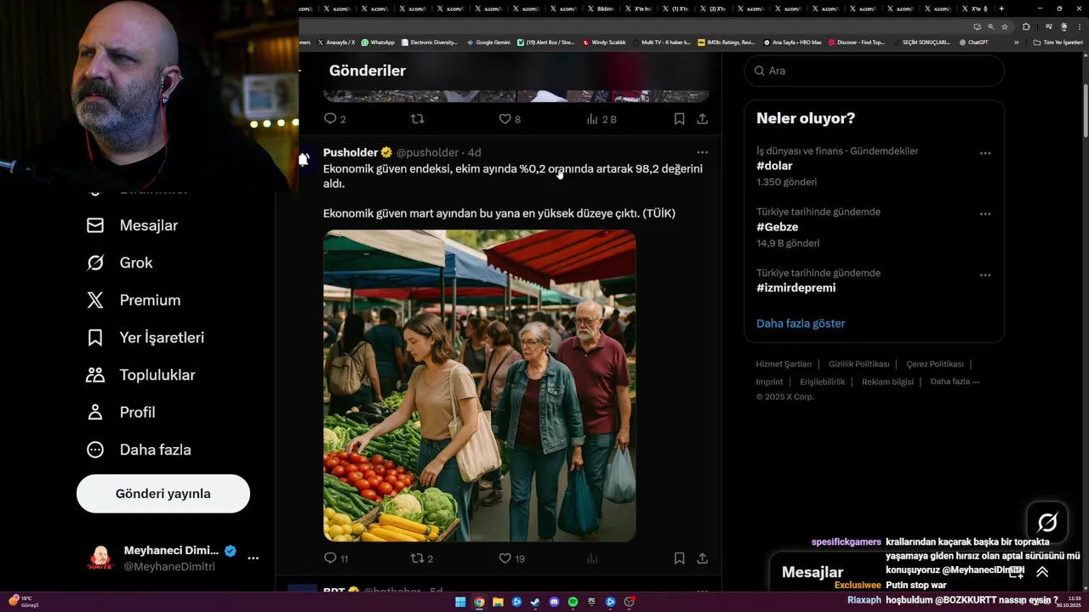Viewport: 1089px width, 612px height.
Task: Repost the upper post above Pusholder
Action: click(417, 119)
